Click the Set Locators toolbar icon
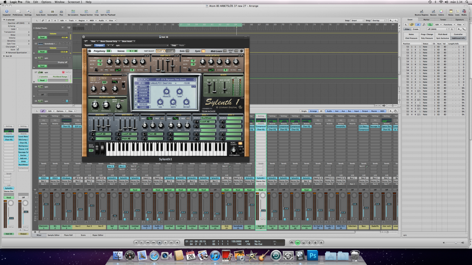 point(74,13)
